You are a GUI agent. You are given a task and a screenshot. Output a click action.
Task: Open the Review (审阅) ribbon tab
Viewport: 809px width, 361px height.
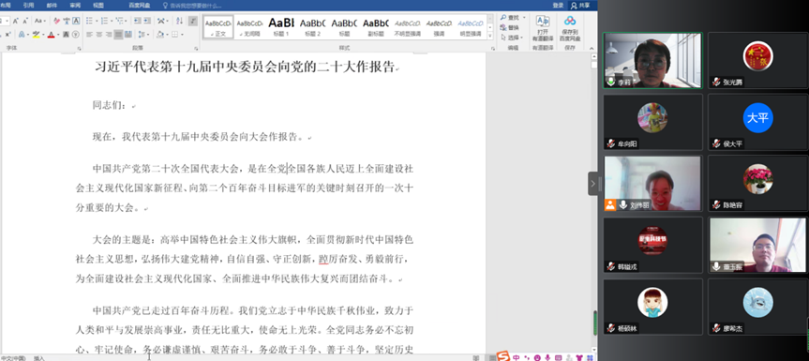75,6
